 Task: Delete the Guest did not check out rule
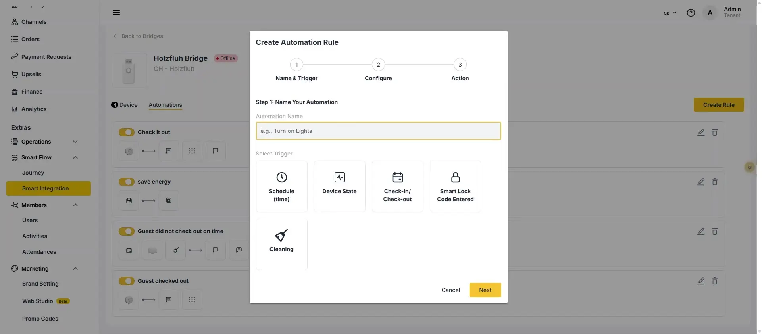point(715,231)
